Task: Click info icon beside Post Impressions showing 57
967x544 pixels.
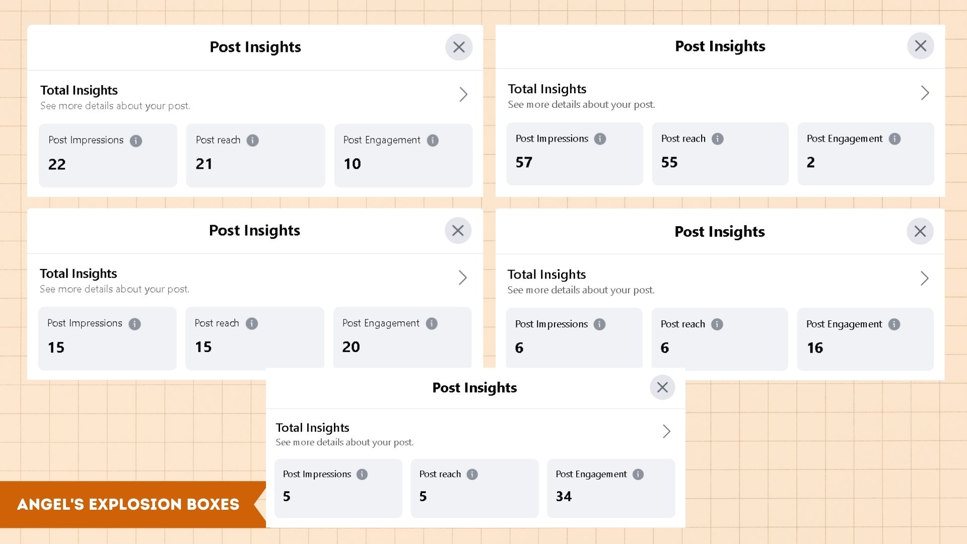Action: click(x=600, y=139)
